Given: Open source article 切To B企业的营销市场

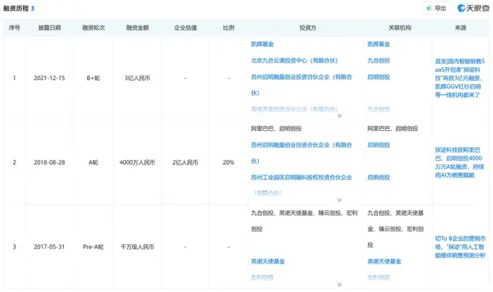Looking at the screenshot, I should (461, 247).
